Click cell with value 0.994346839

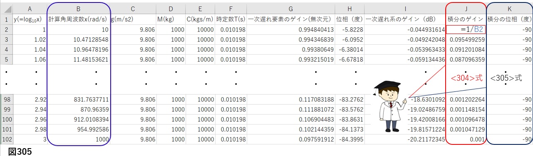291,40
